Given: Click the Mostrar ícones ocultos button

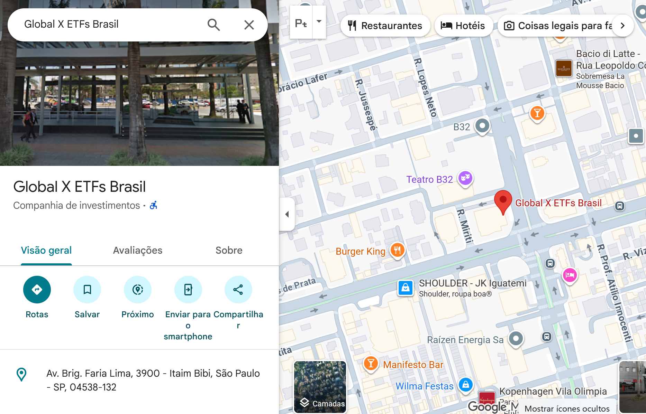Looking at the screenshot, I should 567,408.
